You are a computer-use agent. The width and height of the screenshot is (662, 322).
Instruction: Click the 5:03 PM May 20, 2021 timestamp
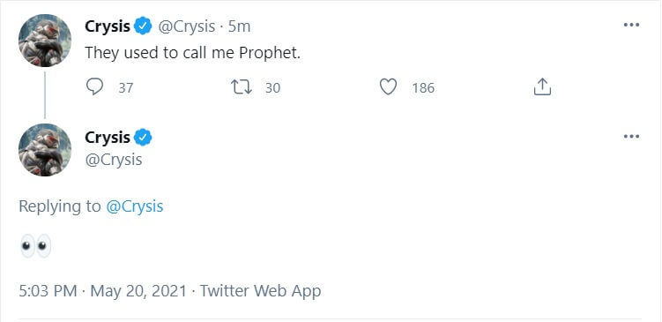(x=102, y=291)
